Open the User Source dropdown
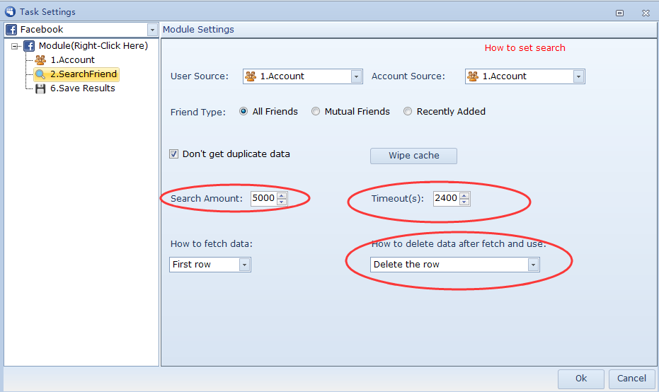659x392 pixels. 356,76
